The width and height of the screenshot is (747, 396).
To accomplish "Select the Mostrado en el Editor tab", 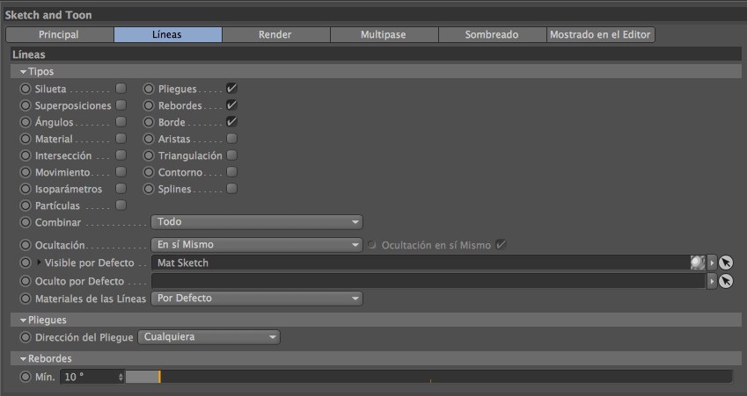I will [601, 34].
